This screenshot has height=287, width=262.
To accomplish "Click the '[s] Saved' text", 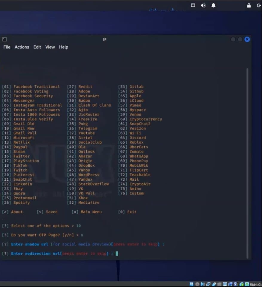I will [x=47, y=212].
